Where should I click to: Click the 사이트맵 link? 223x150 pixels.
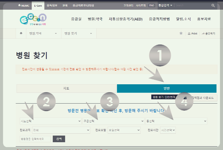tap(140, 6)
